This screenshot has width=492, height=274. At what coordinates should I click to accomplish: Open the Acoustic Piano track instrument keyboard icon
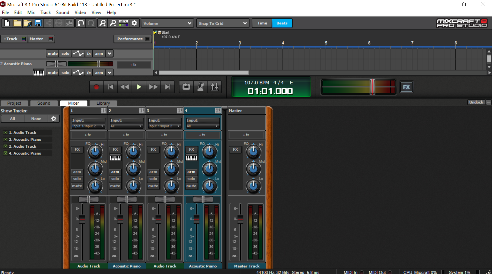[38, 73]
